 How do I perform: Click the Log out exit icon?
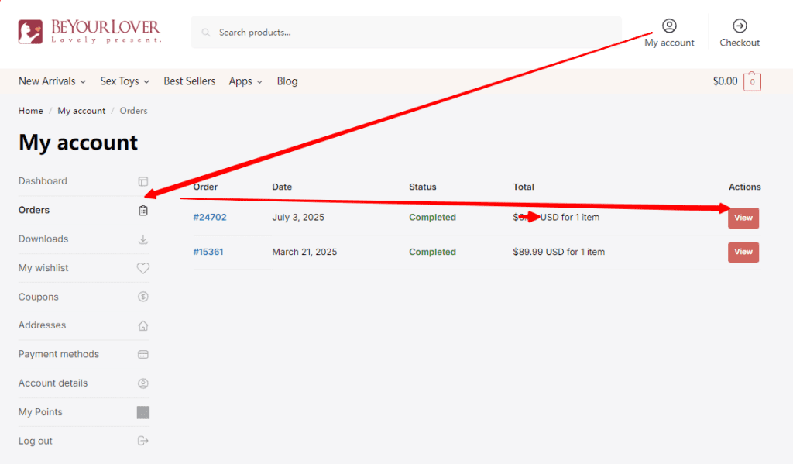click(142, 441)
